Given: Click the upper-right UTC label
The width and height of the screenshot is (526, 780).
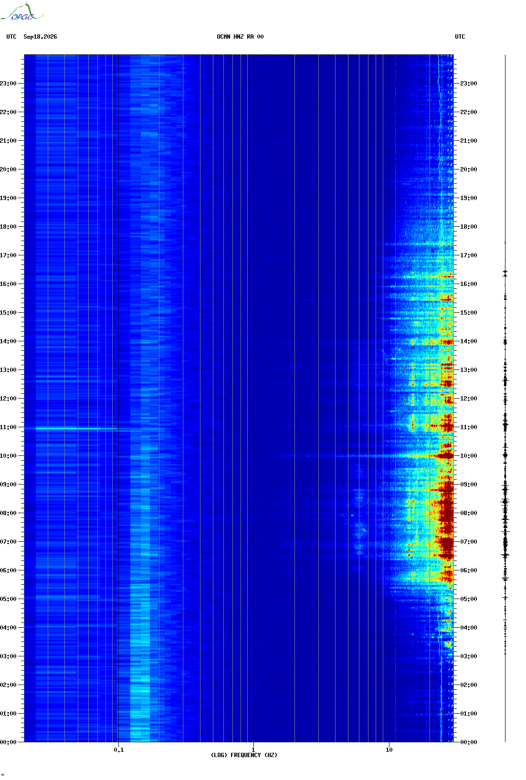Looking at the screenshot, I should click(x=460, y=37).
